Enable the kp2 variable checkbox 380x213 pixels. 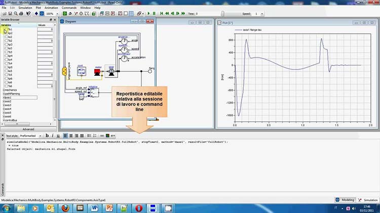7,33
